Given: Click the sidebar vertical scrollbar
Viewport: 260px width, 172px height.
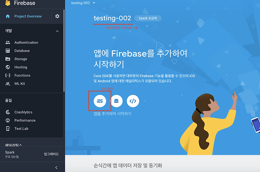Looking at the screenshot, I should click(64, 50).
